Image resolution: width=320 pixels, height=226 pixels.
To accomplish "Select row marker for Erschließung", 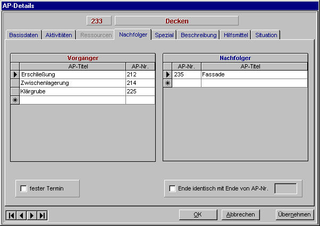I will (15, 75).
